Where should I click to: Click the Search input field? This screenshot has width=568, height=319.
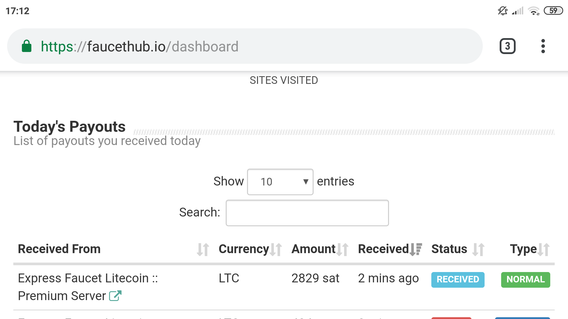(307, 213)
